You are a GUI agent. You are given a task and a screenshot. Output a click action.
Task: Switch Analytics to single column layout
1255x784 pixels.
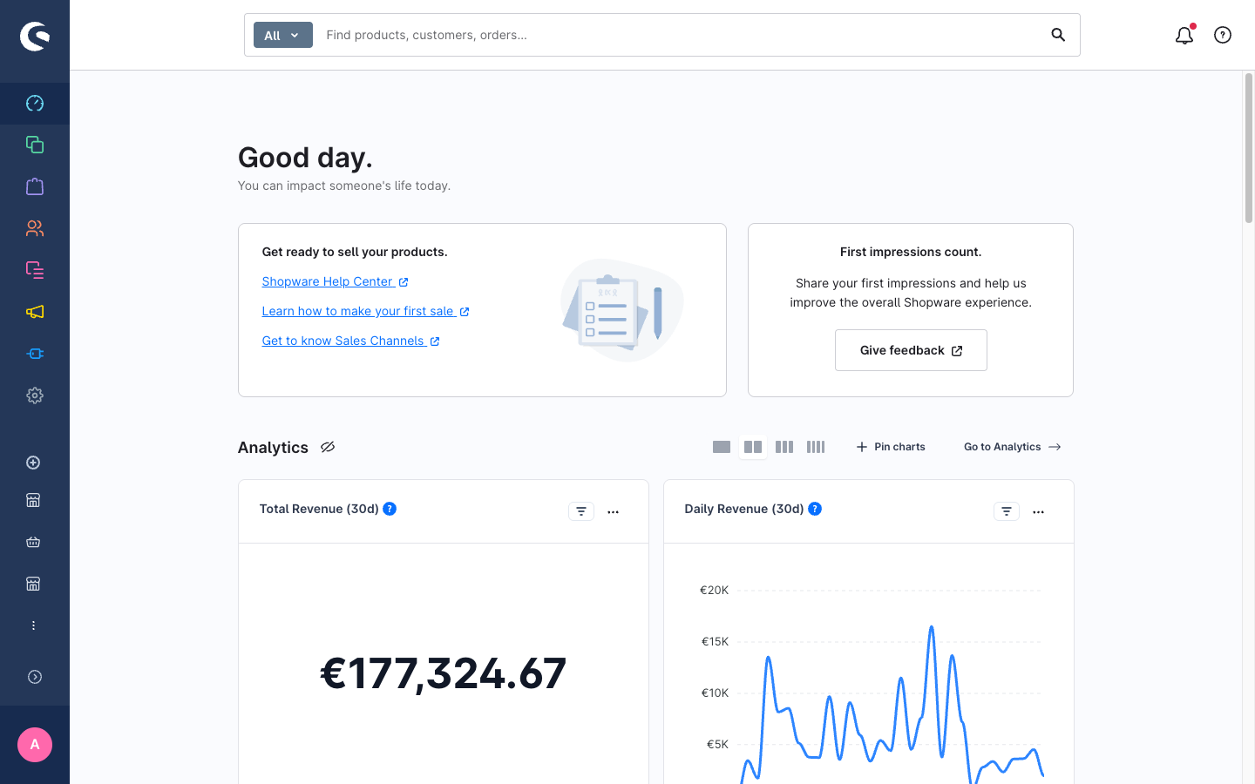722,447
